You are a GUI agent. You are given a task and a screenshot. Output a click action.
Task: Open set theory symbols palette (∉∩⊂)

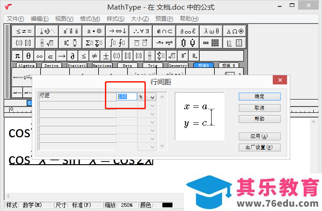[164, 31]
